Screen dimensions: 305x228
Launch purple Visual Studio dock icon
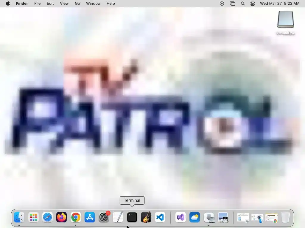click(180, 217)
